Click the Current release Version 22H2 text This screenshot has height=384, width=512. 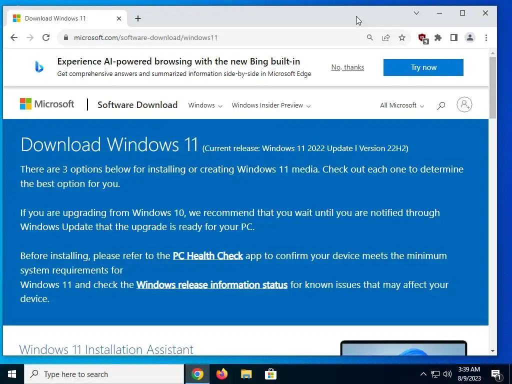coord(305,148)
